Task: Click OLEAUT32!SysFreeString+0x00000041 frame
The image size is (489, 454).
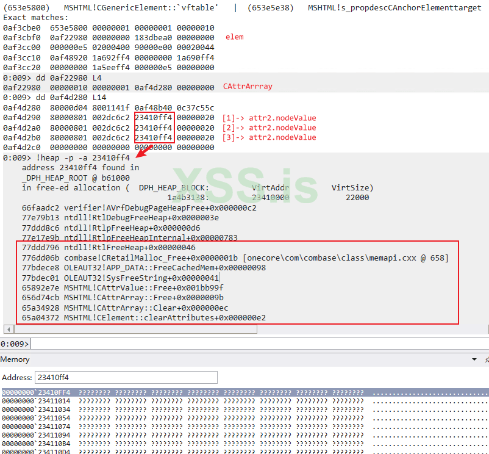Action: click(x=120, y=278)
